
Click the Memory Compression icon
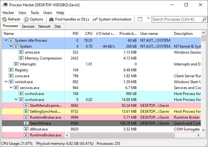pos(21,58)
